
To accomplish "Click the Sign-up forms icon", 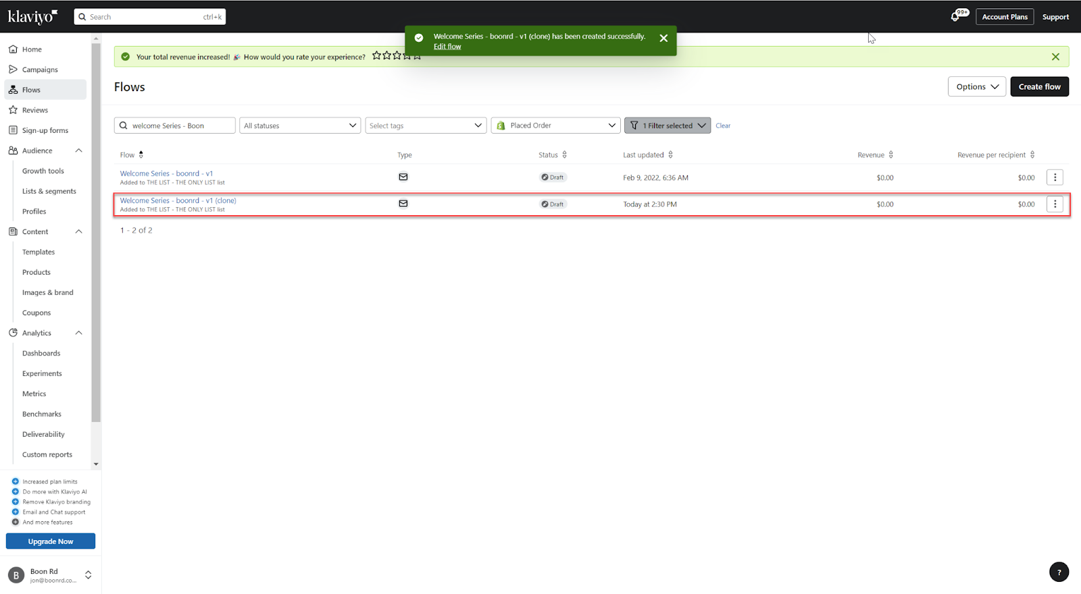I will (13, 130).
